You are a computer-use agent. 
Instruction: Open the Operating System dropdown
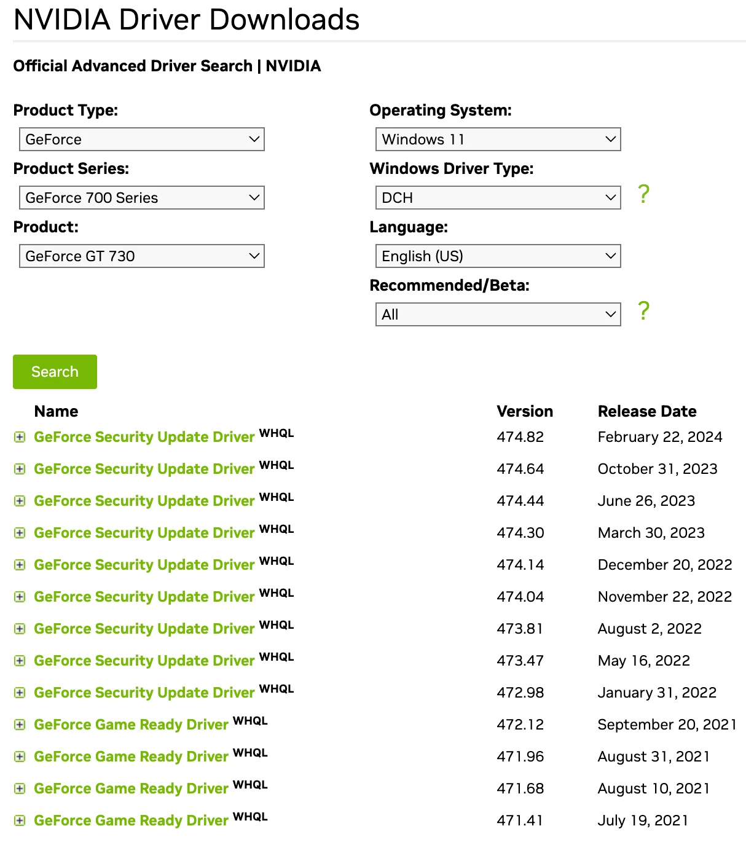(498, 140)
